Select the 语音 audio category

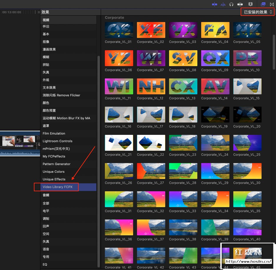coord(68,249)
